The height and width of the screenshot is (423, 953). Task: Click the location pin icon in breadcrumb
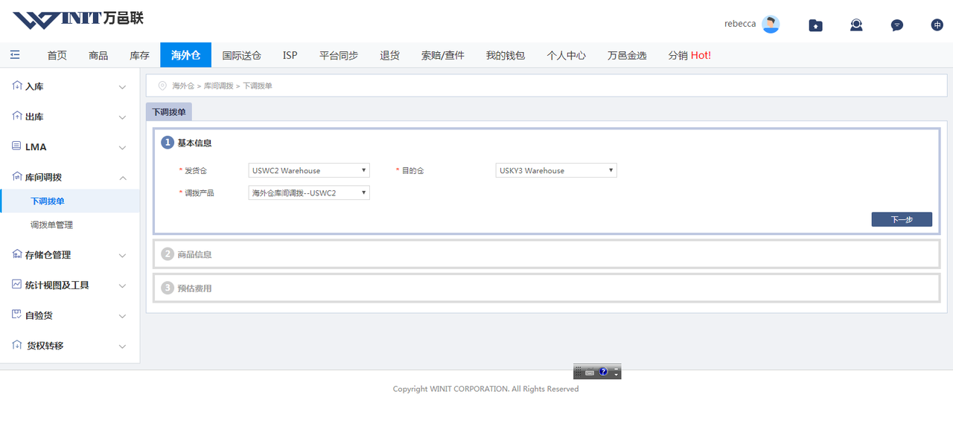point(162,86)
